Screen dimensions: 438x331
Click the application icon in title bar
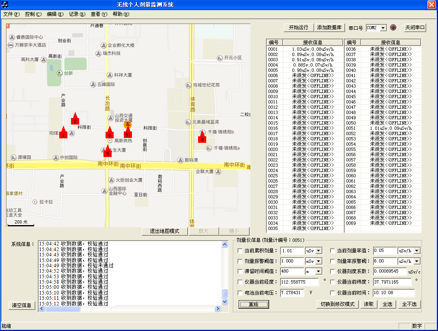coord(5,4)
